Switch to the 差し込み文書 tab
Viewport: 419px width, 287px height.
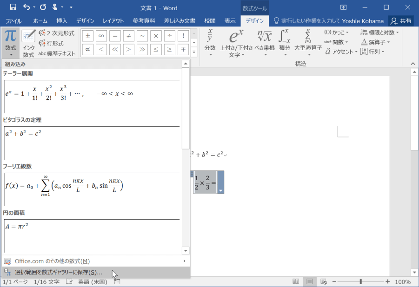[180, 21]
